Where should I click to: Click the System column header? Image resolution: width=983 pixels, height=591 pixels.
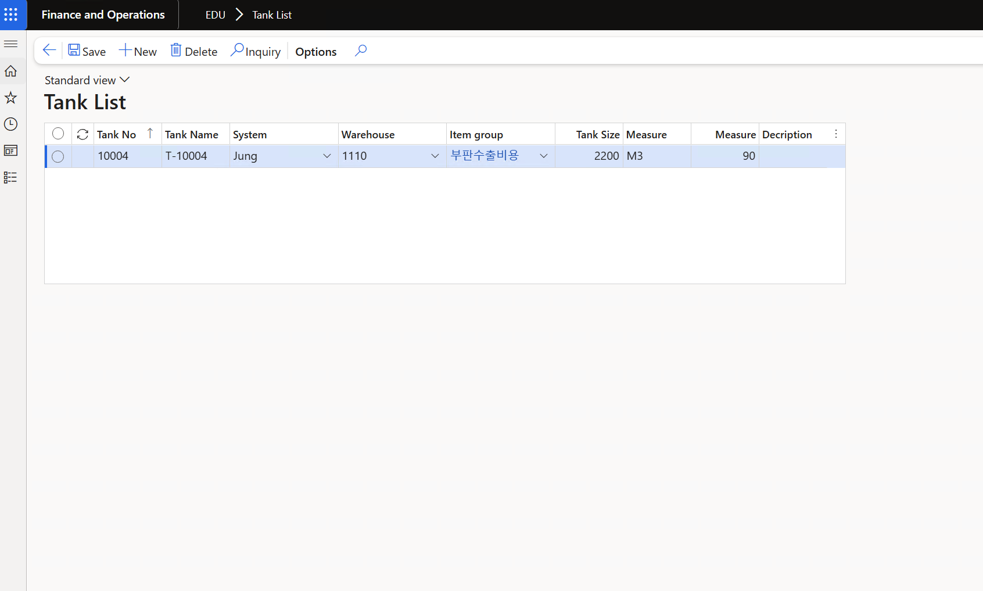point(250,134)
